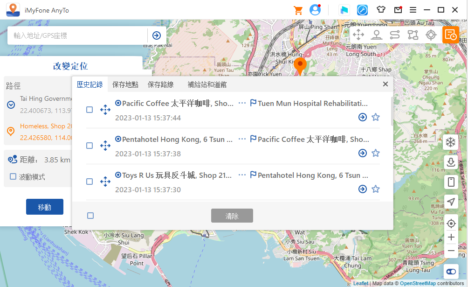468x287 pixels.
Task: Select joystick target mode
Action: [431, 35]
